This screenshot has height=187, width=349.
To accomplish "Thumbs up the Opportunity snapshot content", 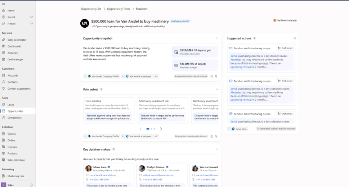I will coord(212,76).
